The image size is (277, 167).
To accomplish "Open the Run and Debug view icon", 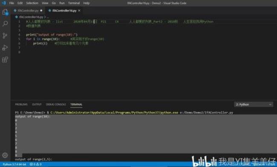I will pos(5,48).
